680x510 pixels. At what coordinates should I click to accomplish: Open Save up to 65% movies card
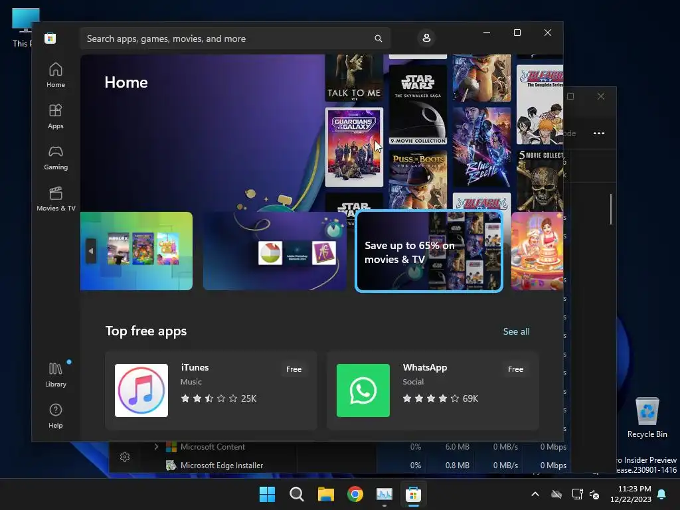(429, 251)
